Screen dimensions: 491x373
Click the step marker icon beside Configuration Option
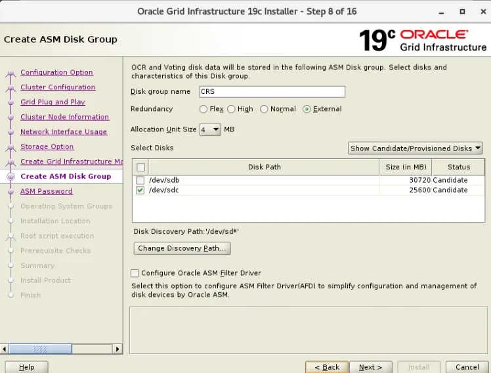coord(11,74)
